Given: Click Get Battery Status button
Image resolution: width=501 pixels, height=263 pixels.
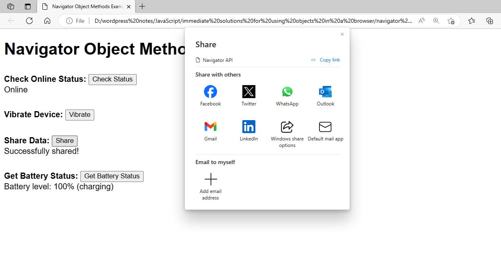Looking at the screenshot, I should tap(112, 176).
